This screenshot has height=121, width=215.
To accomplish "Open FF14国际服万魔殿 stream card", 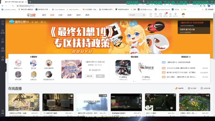I will click(58, 105).
